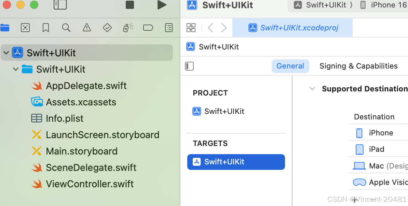Open the Test navigator diamond icon
Screen dimensions: 408x206
pyautogui.click(x=107, y=28)
